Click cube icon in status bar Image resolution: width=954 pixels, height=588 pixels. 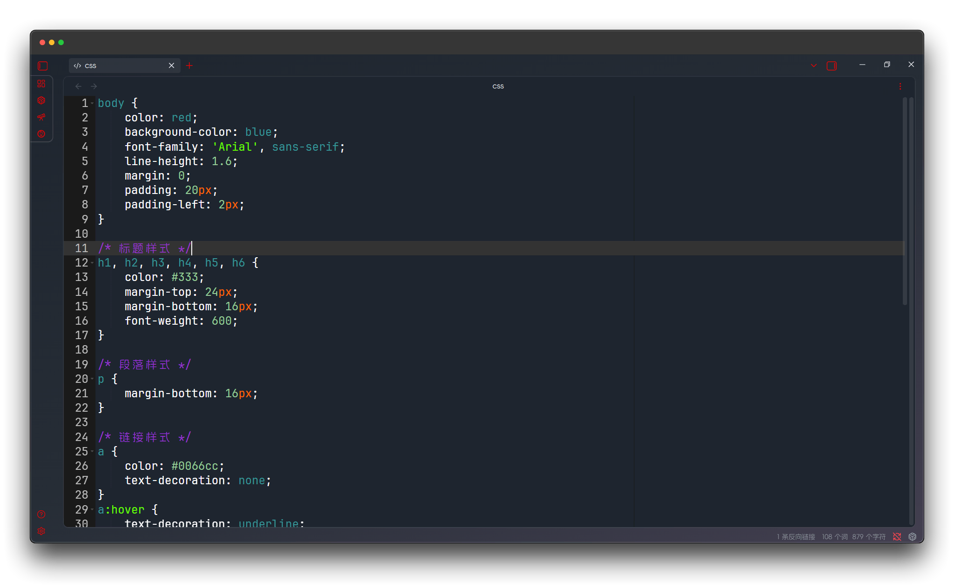(x=913, y=537)
